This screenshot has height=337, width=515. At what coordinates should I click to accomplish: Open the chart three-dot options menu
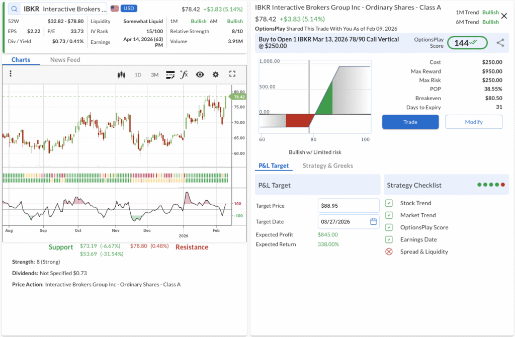tap(11, 74)
